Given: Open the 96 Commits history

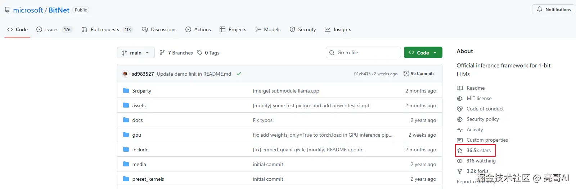Looking at the screenshot, I should coord(419,74).
